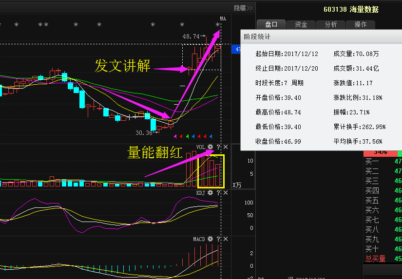Click 起始日期:2017/12/12 in statistics

click(287, 54)
